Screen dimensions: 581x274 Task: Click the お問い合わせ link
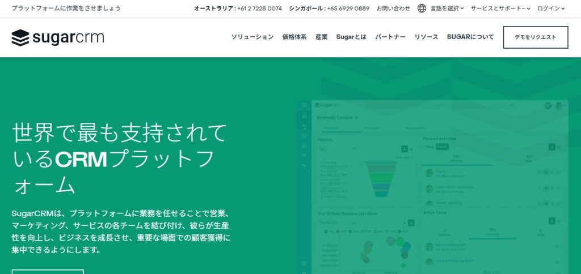393,8
